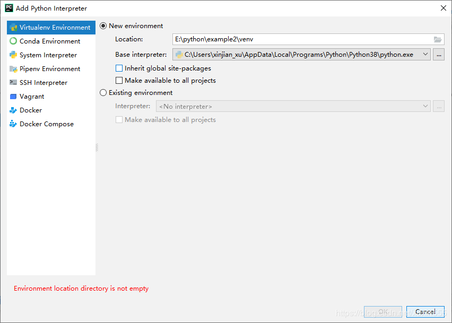The image size is (452, 323).
Task: Click the Docker whale icon
Action: 13,110
